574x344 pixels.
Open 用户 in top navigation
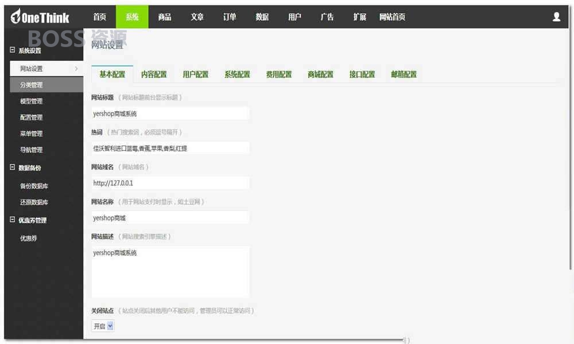click(294, 17)
